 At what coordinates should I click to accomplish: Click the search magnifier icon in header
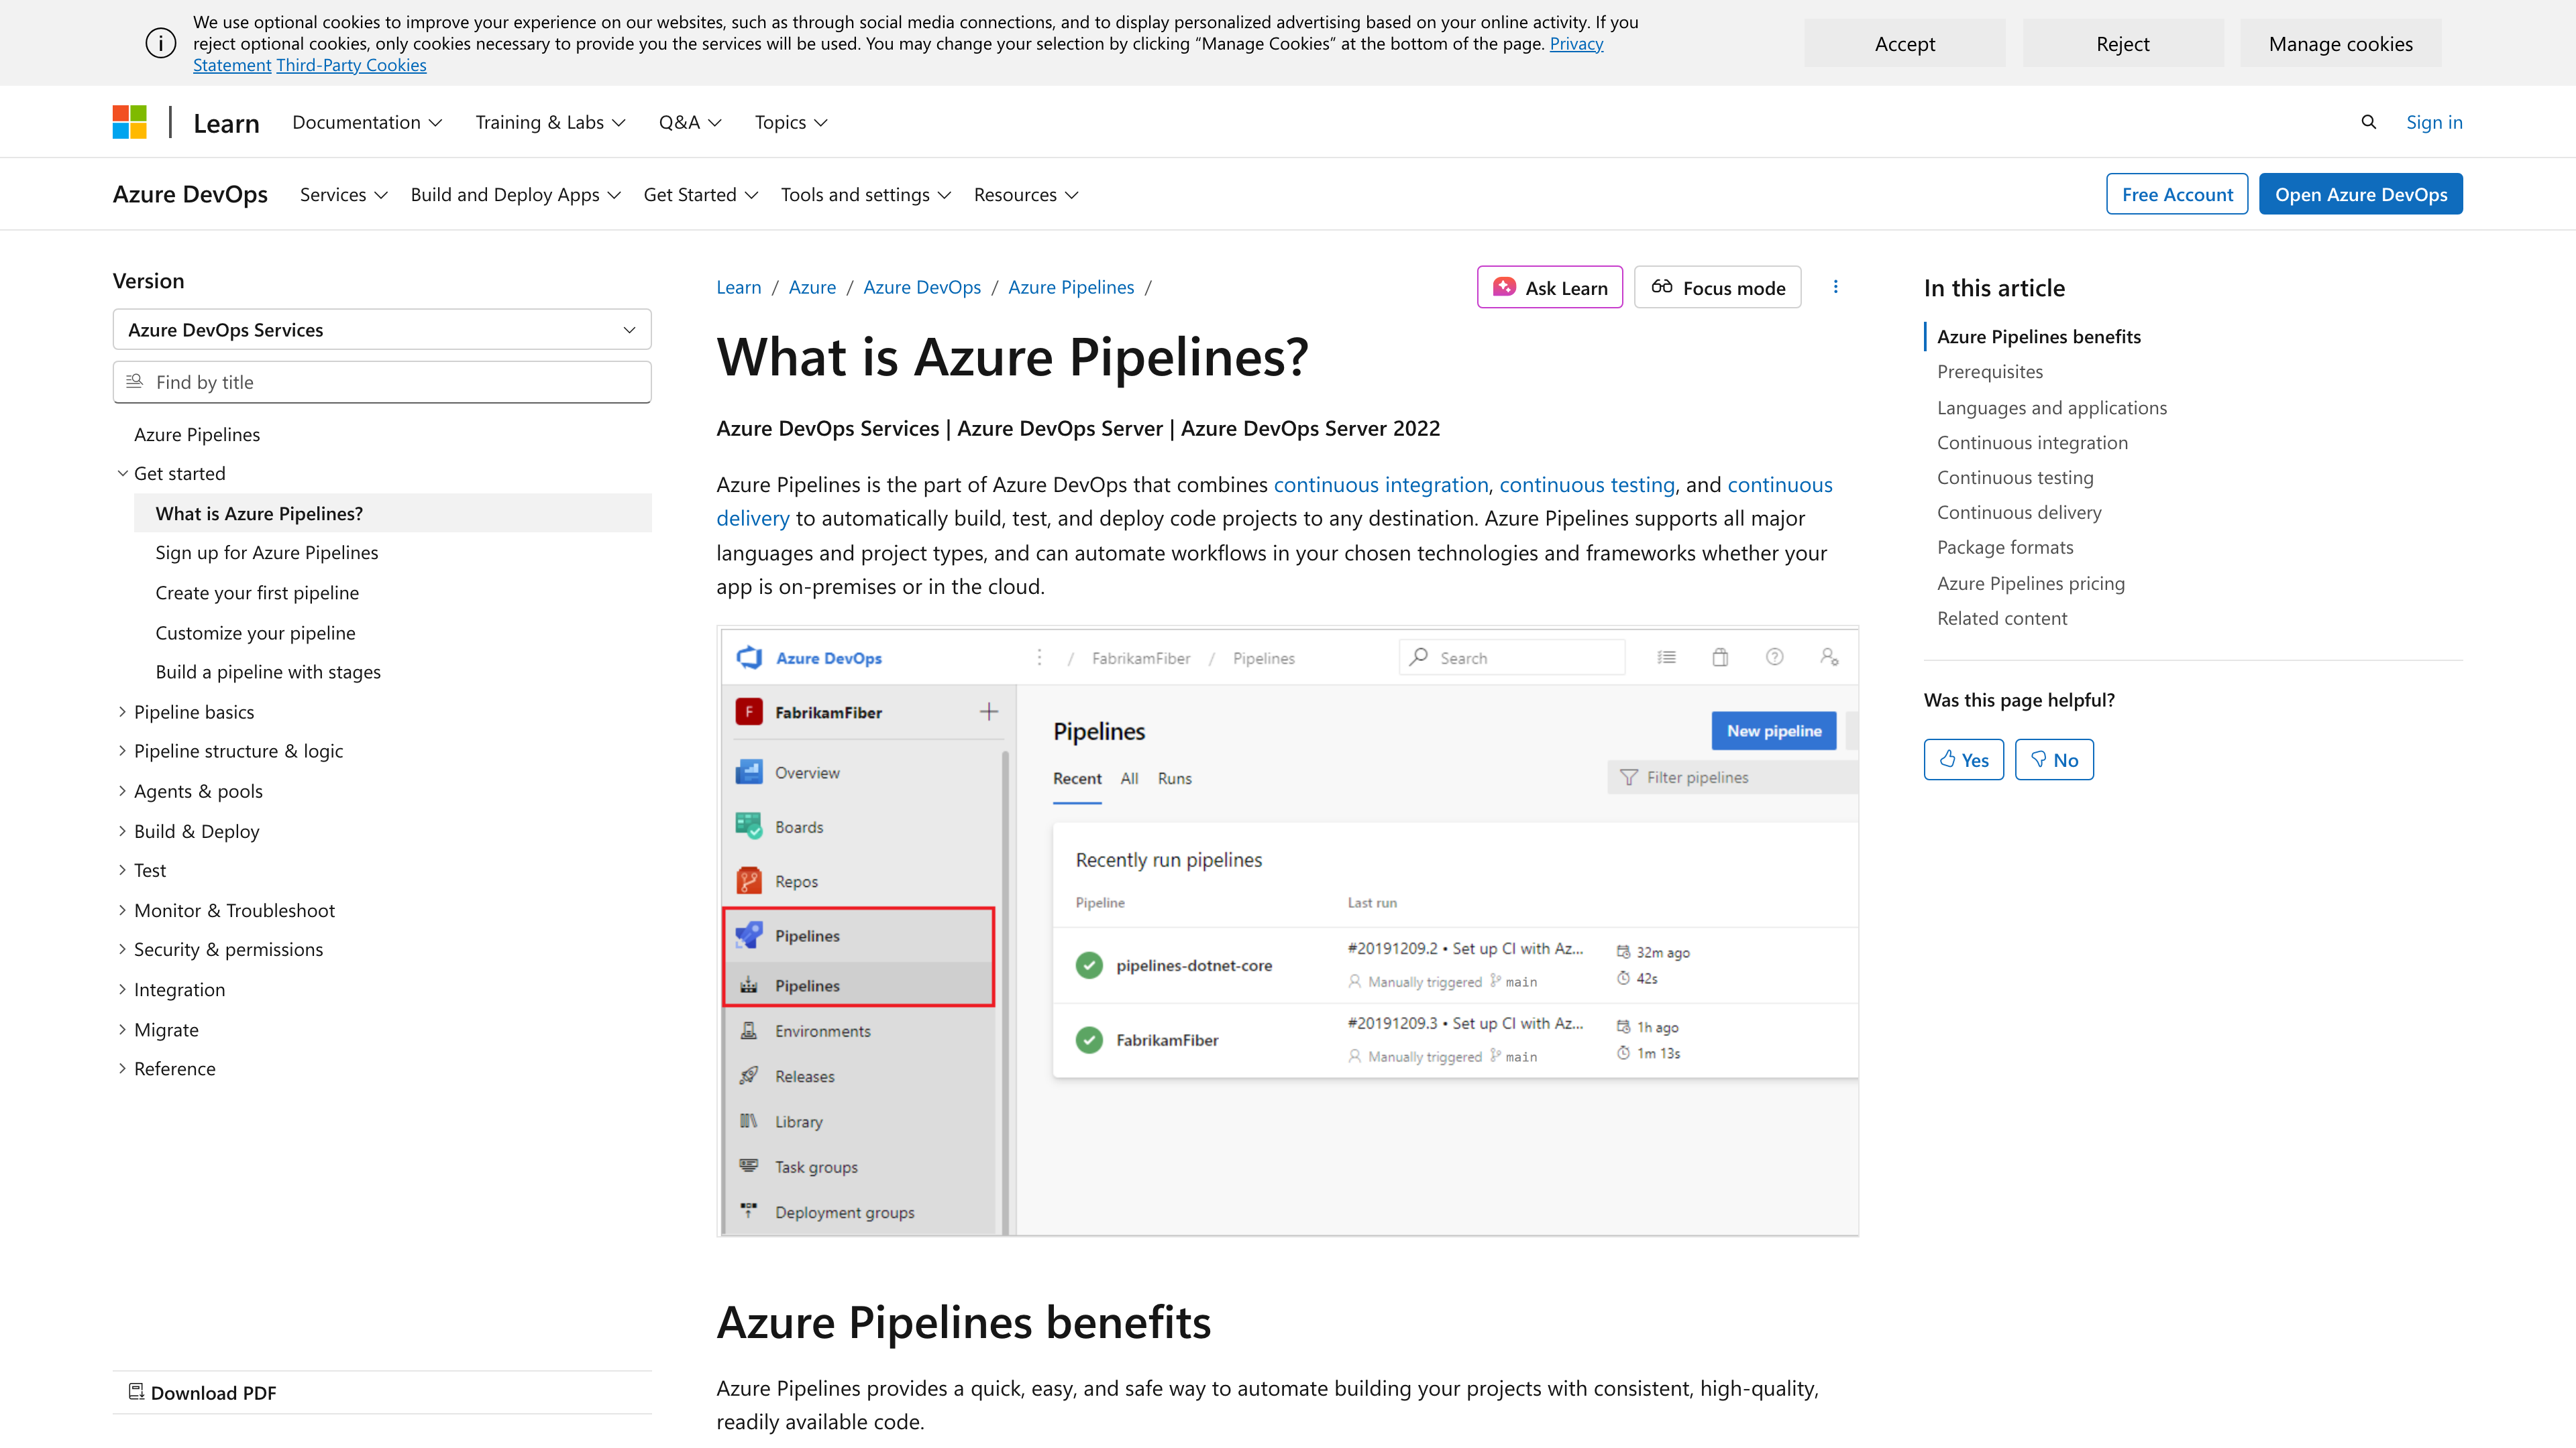click(x=2368, y=122)
